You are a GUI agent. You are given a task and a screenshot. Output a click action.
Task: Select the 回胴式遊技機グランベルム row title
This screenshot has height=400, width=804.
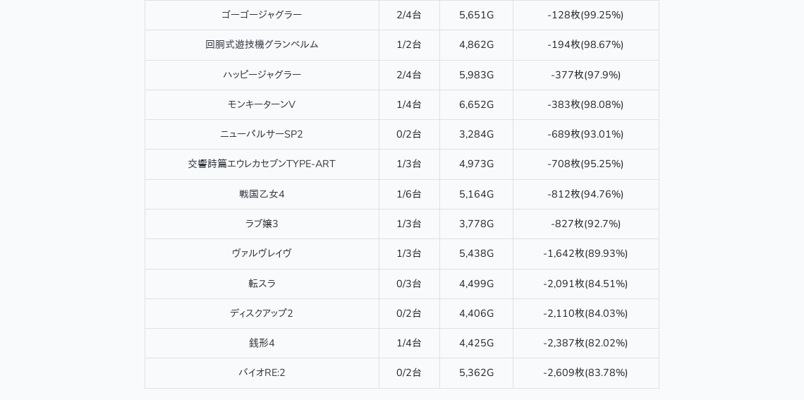coord(262,44)
